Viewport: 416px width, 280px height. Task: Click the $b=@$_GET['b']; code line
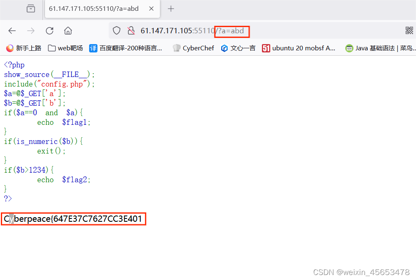[35, 103]
